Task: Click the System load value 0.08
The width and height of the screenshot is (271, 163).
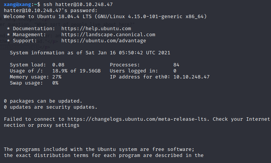Action: pos(58,65)
